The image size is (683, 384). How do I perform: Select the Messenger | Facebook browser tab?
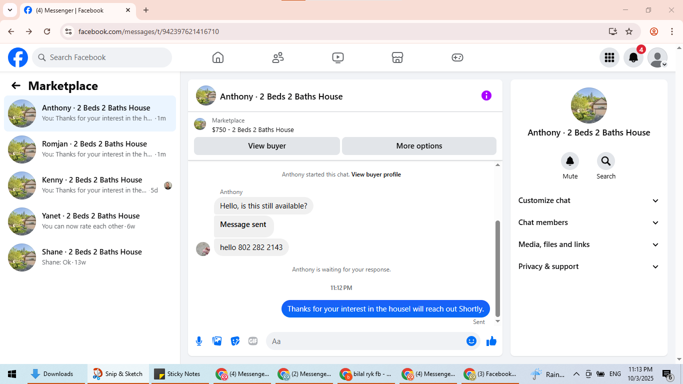coord(77,10)
